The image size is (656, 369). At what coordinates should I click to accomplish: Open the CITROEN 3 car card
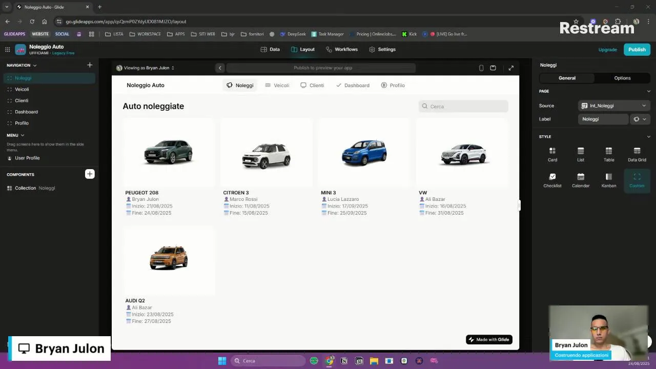(266, 168)
